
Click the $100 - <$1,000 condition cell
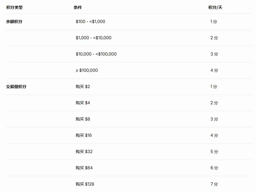pyautogui.click(x=90, y=22)
